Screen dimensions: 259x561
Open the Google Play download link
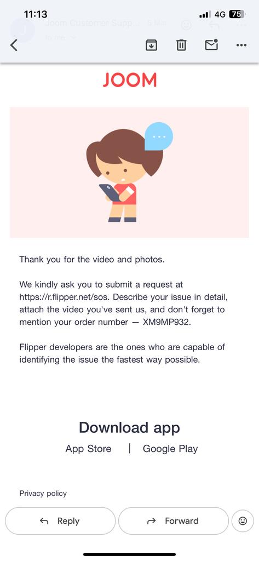170,449
